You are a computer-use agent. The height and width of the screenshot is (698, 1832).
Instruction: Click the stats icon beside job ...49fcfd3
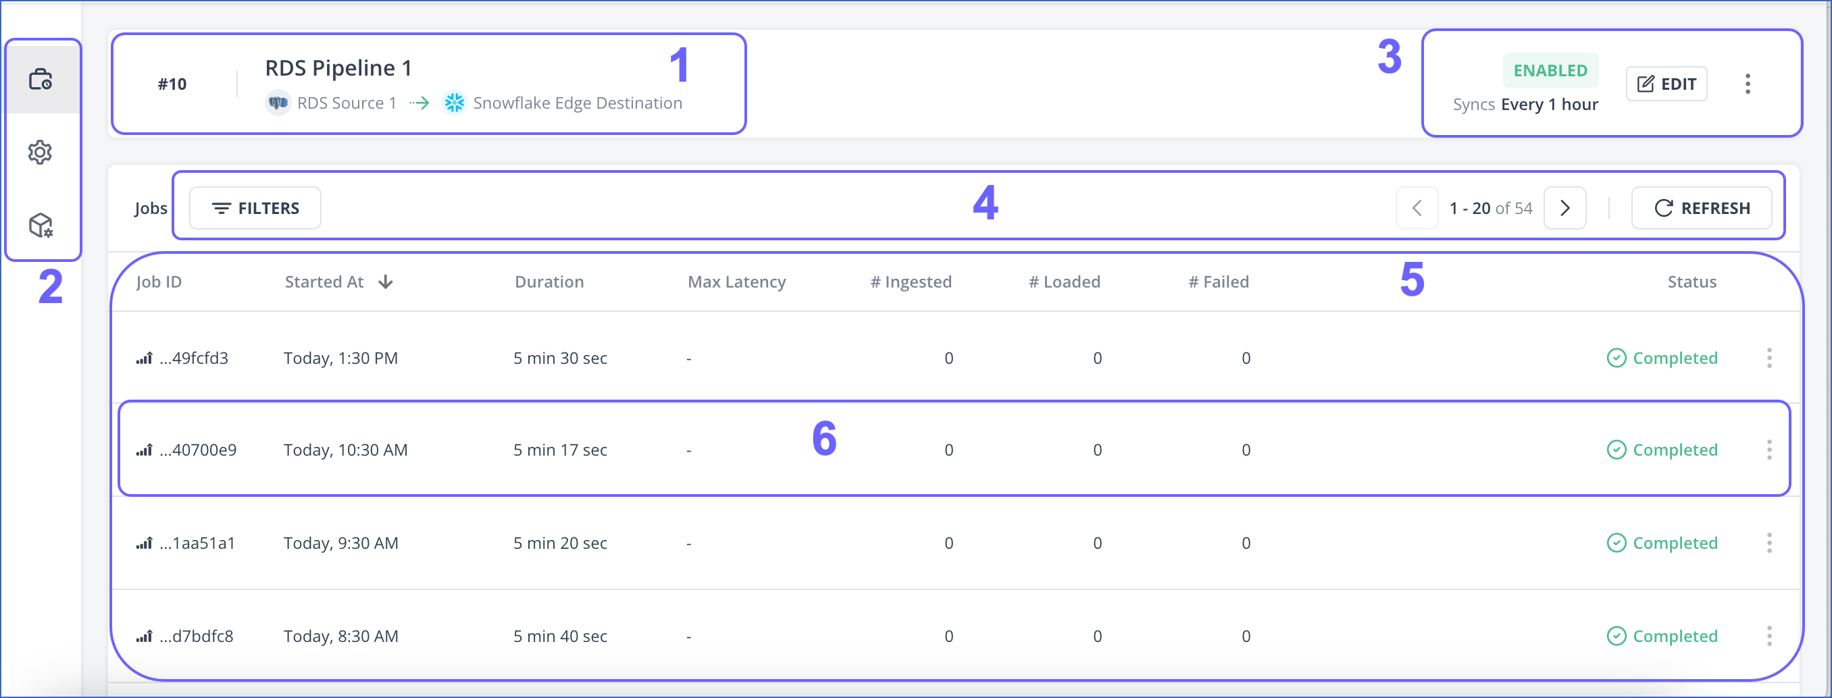(145, 358)
